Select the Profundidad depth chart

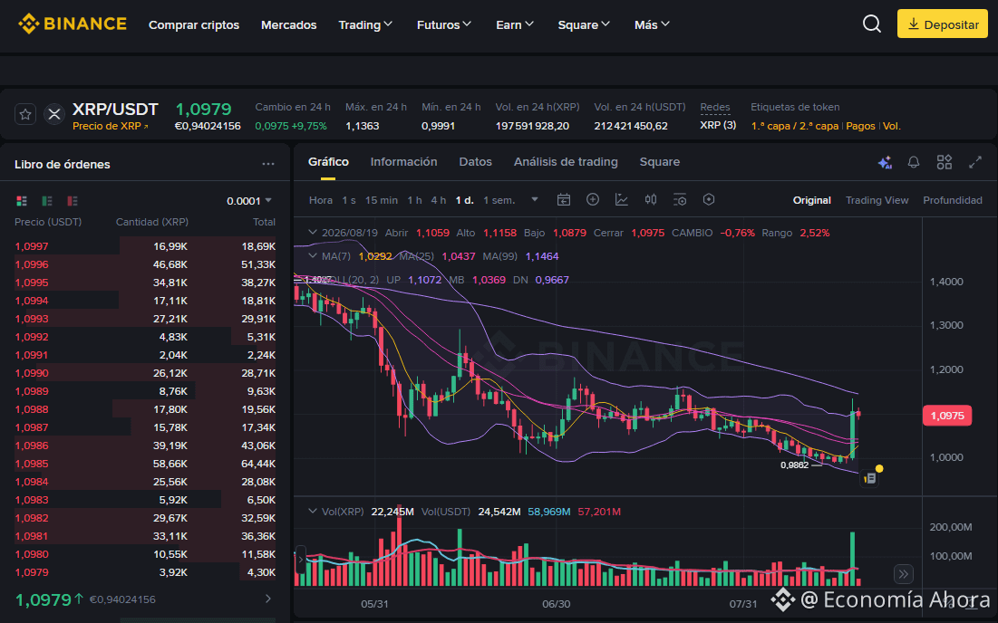coord(952,200)
